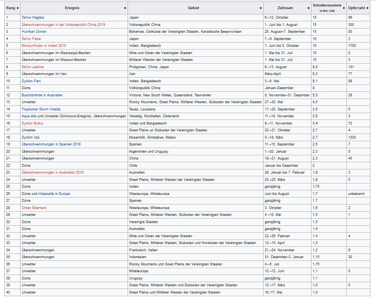Screen dimensions: 376x300
Task: Follow the red link Überschwemmungen in der Volksrepublik China 2019
Action: click(63, 24)
